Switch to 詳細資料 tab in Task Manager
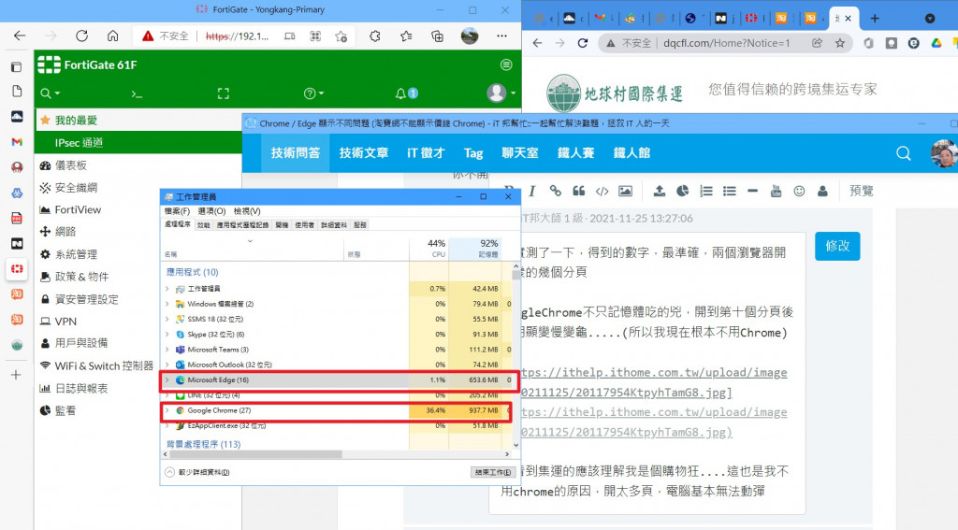The image size is (958, 530). click(x=334, y=225)
